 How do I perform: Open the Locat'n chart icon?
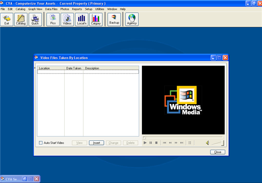[x=82, y=20]
